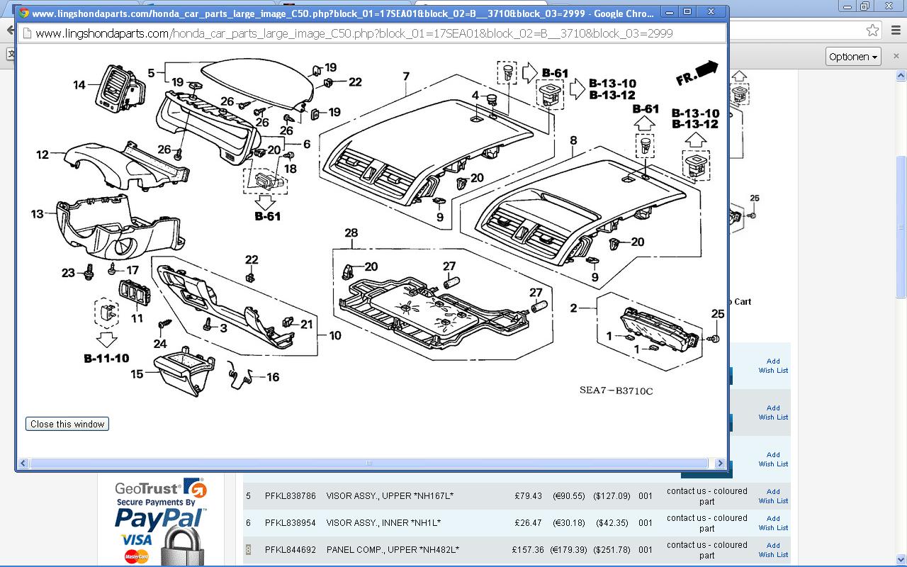Image resolution: width=907 pixels, height=567 pixels.
Task: Click the popup window's URL address field
Action: point(354,33)
